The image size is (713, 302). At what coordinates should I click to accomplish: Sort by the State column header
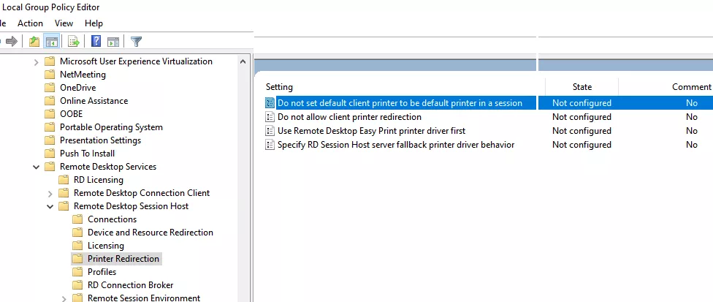(x=582, y=87)
